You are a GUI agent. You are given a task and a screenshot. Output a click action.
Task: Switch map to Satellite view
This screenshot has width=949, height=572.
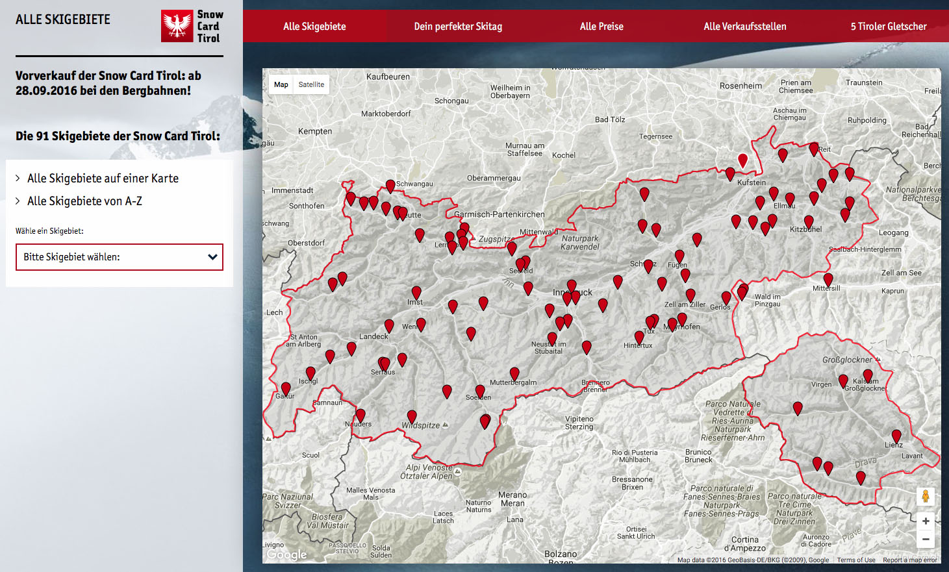(x=311, y=84)
